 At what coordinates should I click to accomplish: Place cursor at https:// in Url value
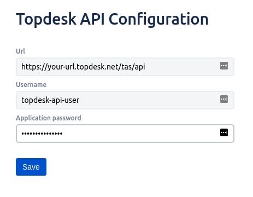click(x=34, y=67)
